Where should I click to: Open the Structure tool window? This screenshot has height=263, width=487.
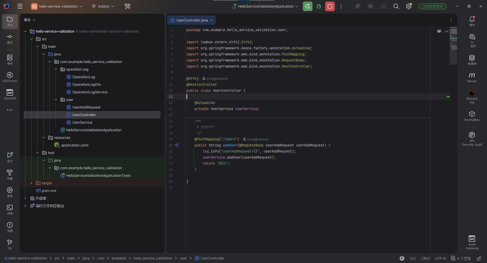pyautogui.click(x=10, y=60)
